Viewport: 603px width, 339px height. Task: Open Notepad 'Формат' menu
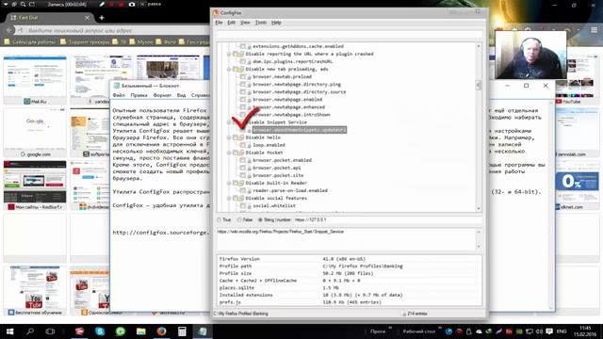pos(162,95)
